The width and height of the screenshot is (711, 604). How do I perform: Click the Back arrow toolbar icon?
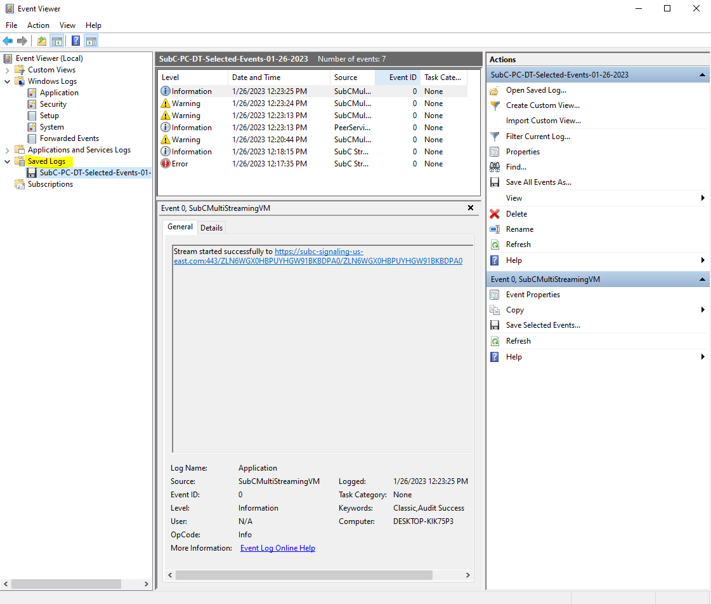click(8, 41)
